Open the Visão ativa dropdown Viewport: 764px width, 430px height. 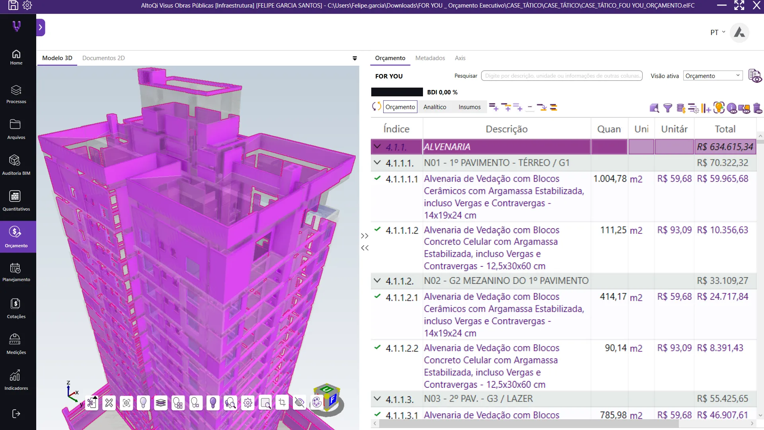pos(713,76)
